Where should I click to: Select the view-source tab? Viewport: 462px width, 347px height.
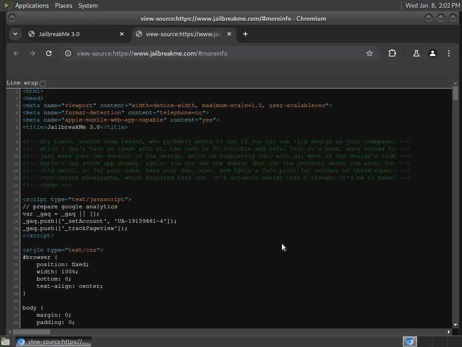[x=183, y=34]
